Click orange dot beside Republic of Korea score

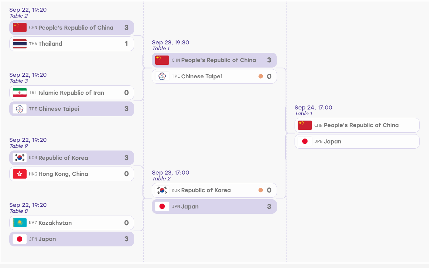point(261,190)
